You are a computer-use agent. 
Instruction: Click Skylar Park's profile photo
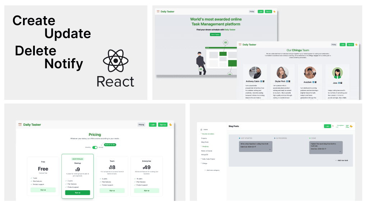tap(282, 73)
